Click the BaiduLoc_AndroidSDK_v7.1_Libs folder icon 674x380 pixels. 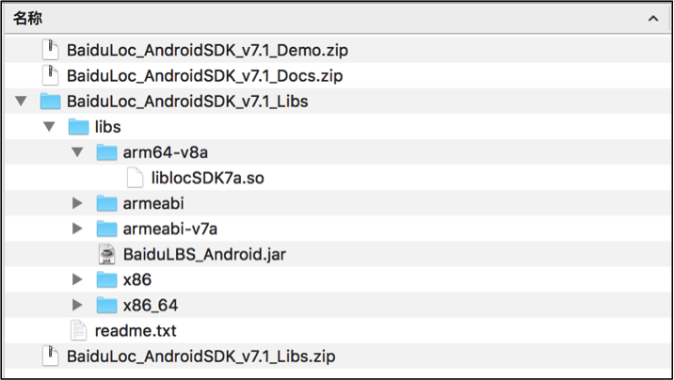[50, 102]
